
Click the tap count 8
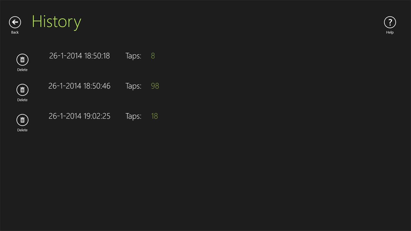coord(153,56)
